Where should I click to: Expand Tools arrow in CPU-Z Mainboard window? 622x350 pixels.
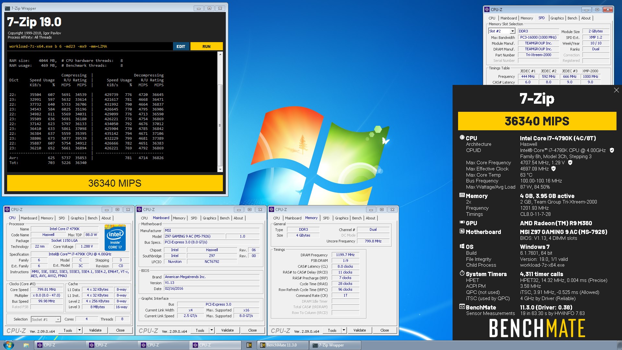coord(212,330)
